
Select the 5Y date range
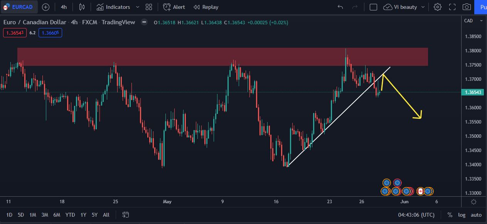click(94, 215)
